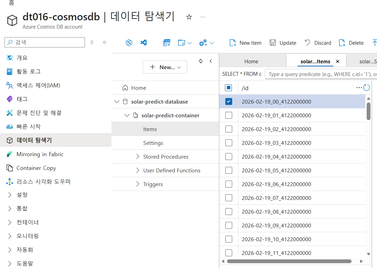
Task: Collapse solar-predict-database tree node
Action: (117, 101)
